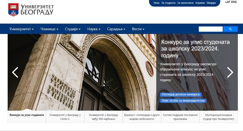
Task: Expand the Студије navigation dropdown
Action: coord(73,29)
